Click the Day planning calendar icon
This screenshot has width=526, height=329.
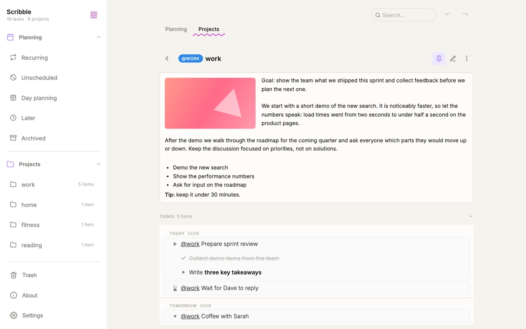13,98
